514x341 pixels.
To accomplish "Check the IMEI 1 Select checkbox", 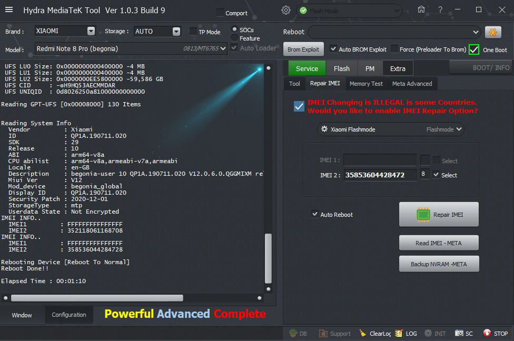I will [436, 160].
